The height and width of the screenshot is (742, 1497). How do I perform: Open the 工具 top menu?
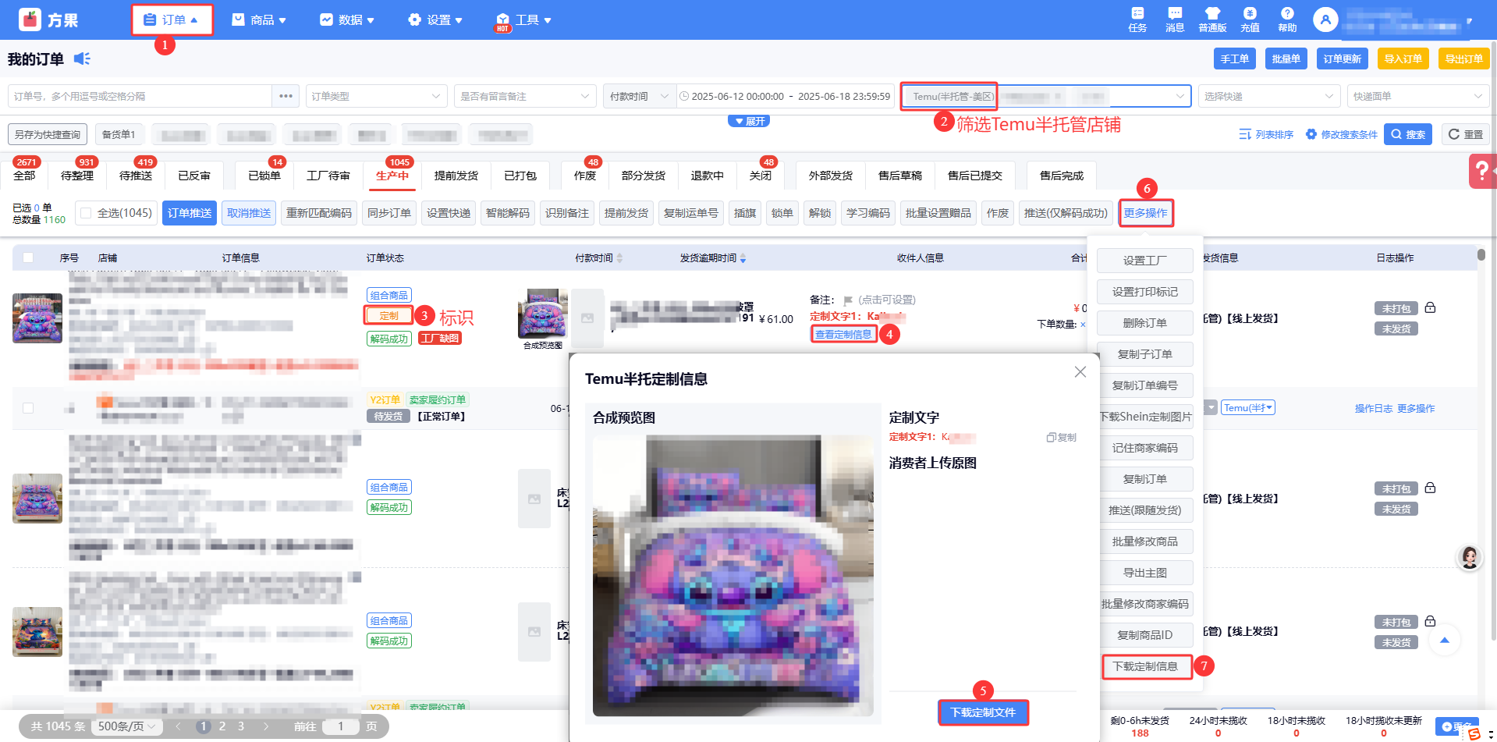pyautogui.click(x=524, y=20)
